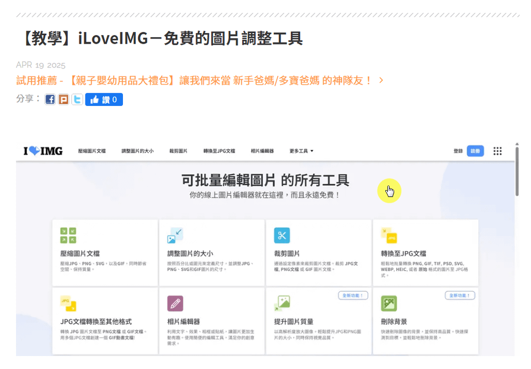Click the arrow after the 試用推薦 link
Screen dimensions: 531x369
pyautogui.click(x=381, y=80)
